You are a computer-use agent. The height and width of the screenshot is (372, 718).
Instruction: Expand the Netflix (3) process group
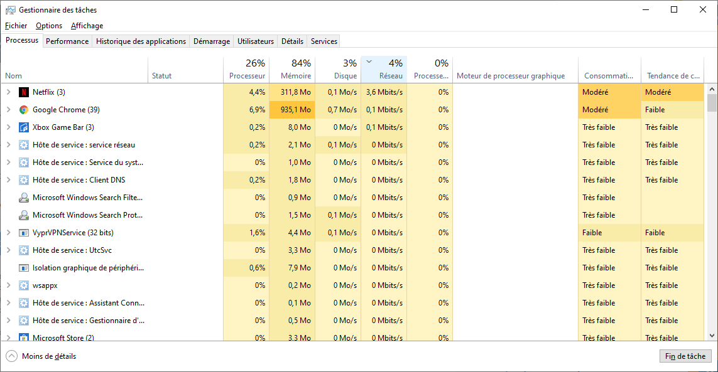(9, 92)
